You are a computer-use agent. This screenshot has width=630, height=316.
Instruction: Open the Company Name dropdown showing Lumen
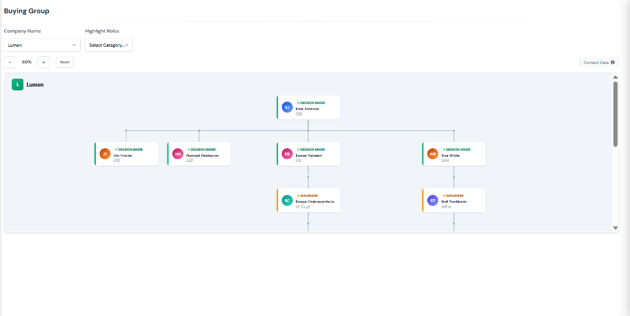click(42, 45)
